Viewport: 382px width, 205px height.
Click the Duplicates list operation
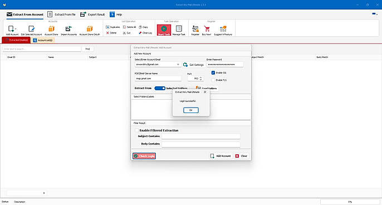pos(113,27)
